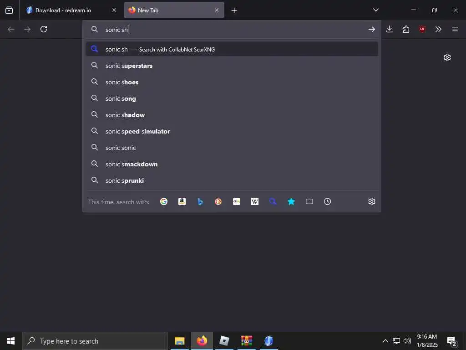Select the New Tab tab
Screen dimensions: 466x350
point(174,10)
